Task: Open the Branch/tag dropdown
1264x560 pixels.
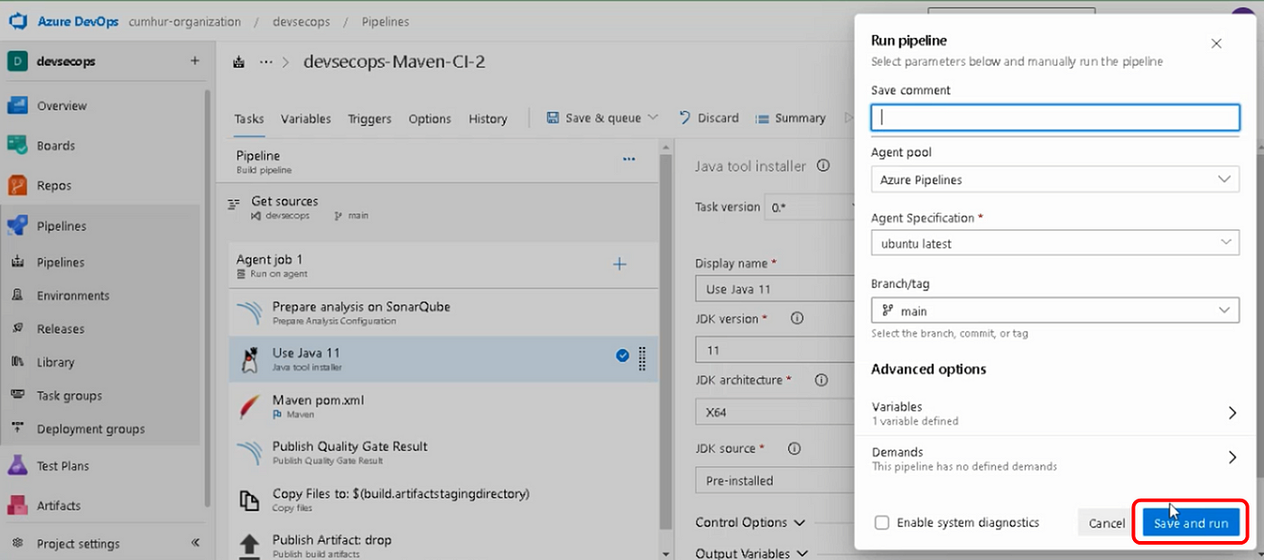Action: (1055, 310)
